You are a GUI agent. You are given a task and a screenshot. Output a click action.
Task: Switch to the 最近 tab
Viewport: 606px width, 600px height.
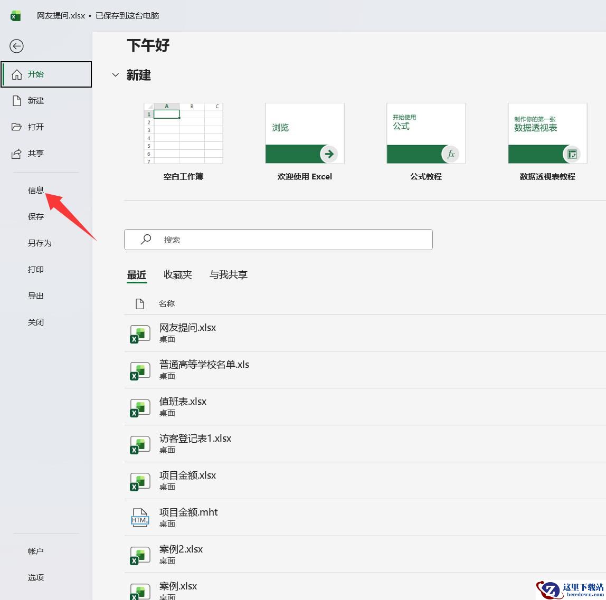tap(137, 275)
